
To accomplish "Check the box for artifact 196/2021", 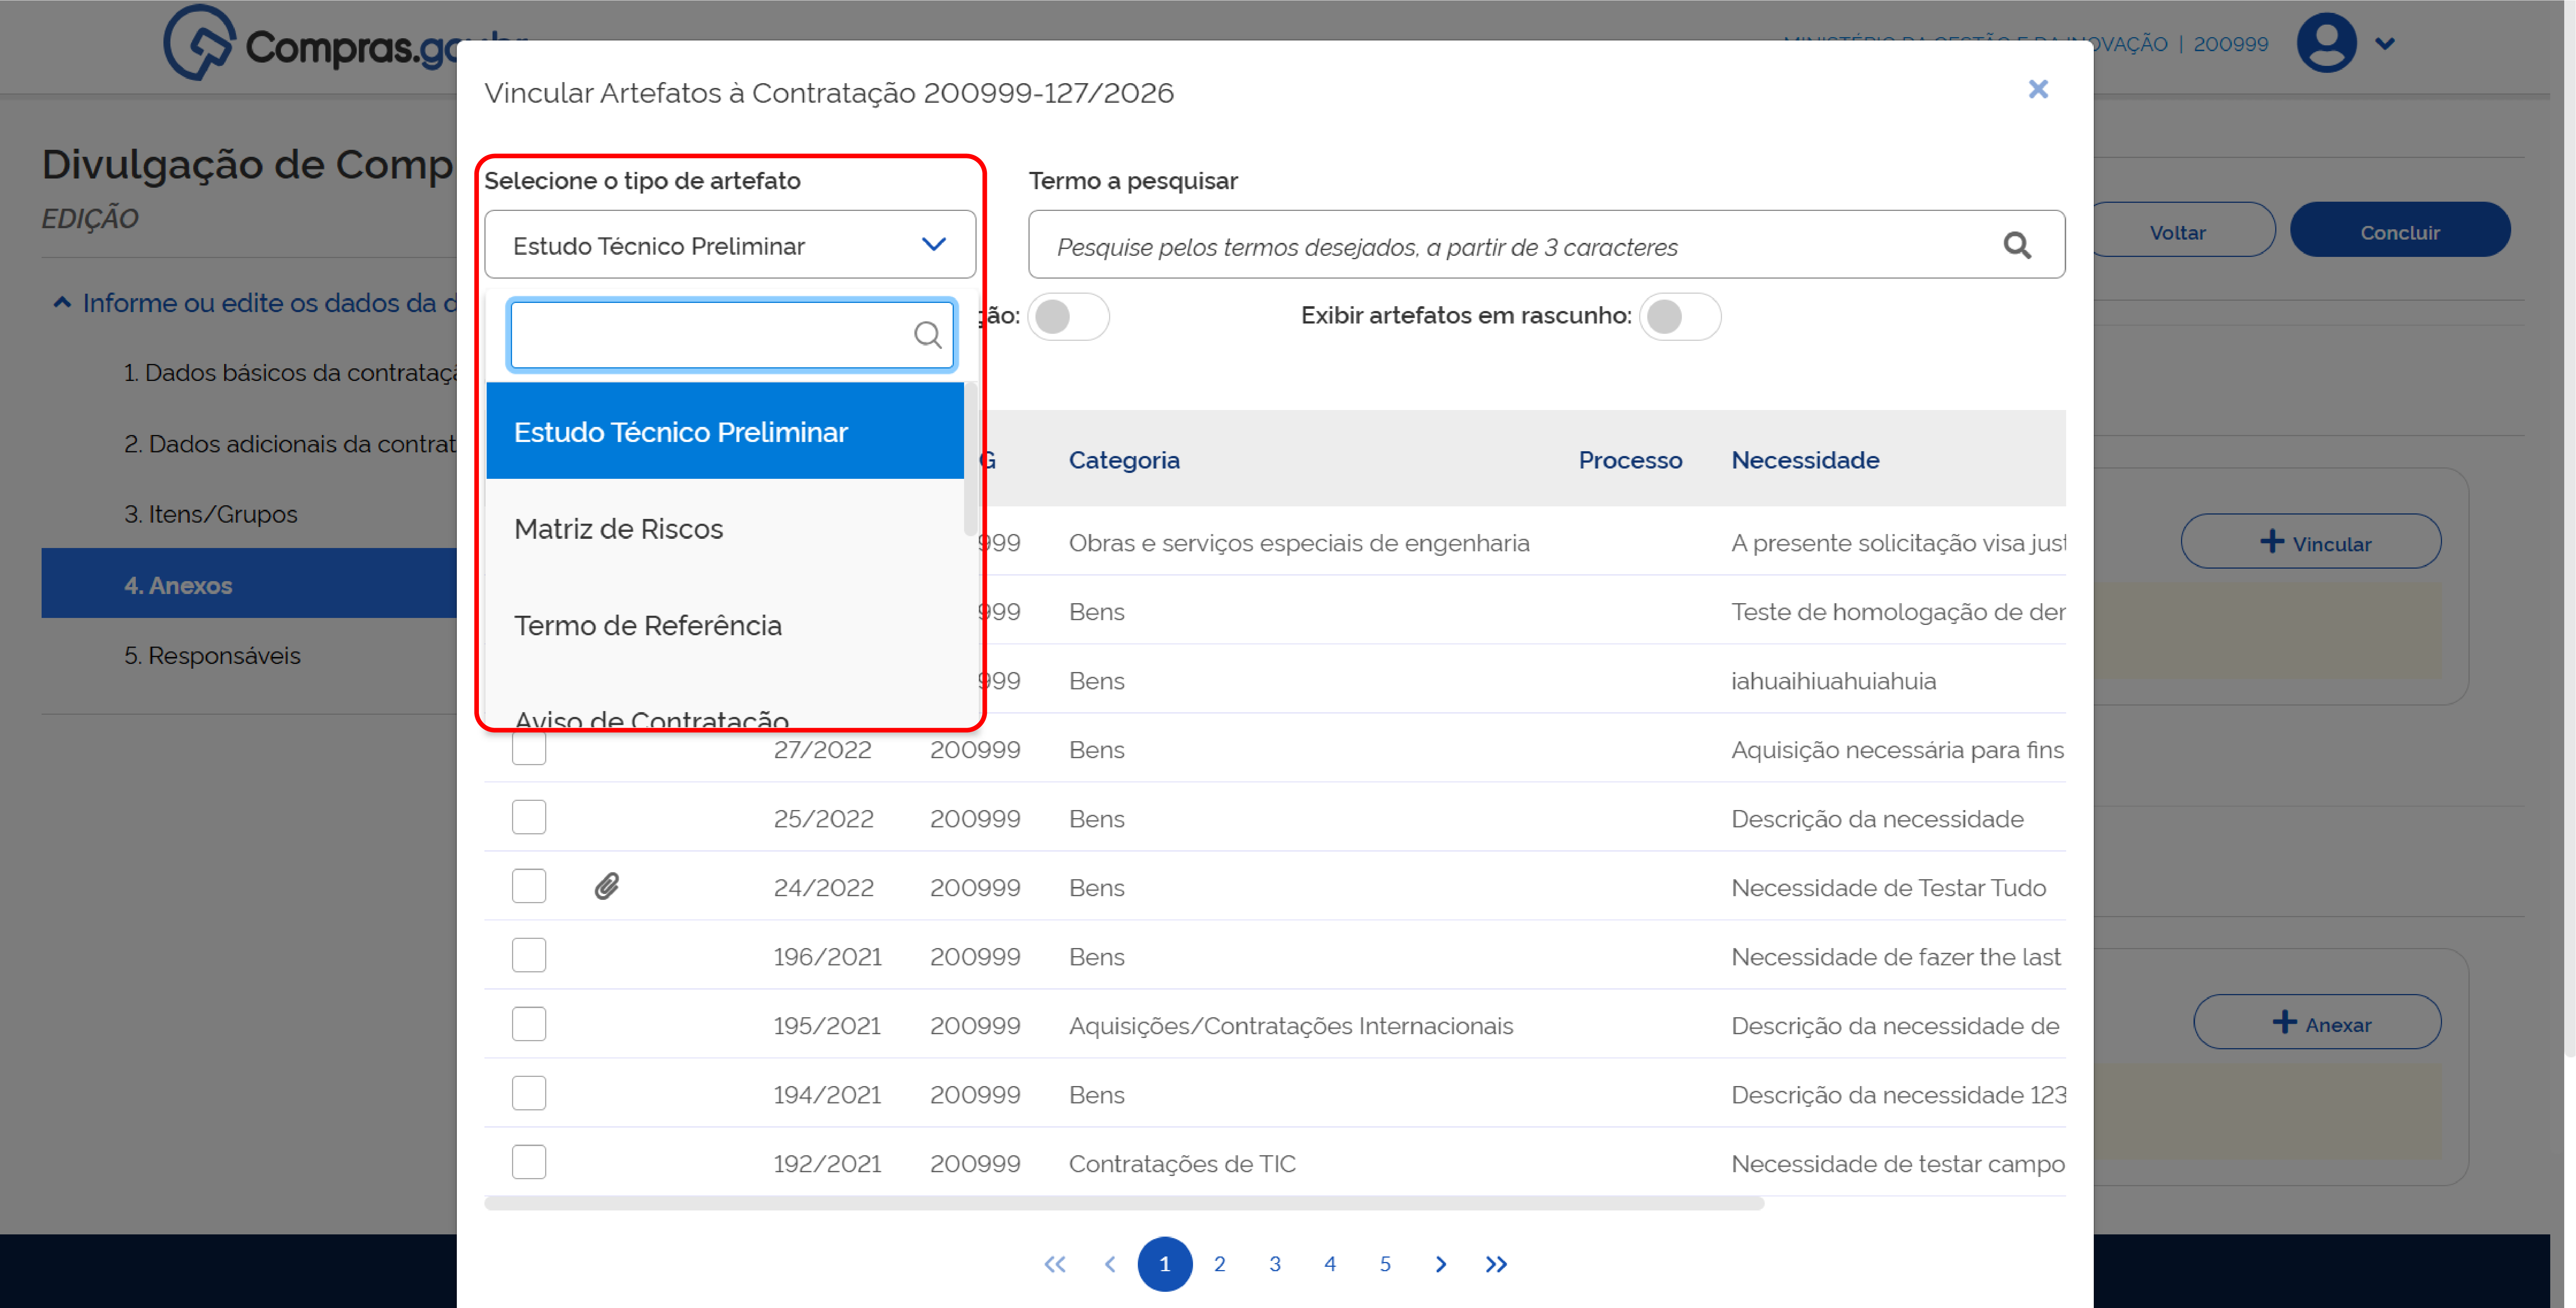I will click(x=529, y=955).
